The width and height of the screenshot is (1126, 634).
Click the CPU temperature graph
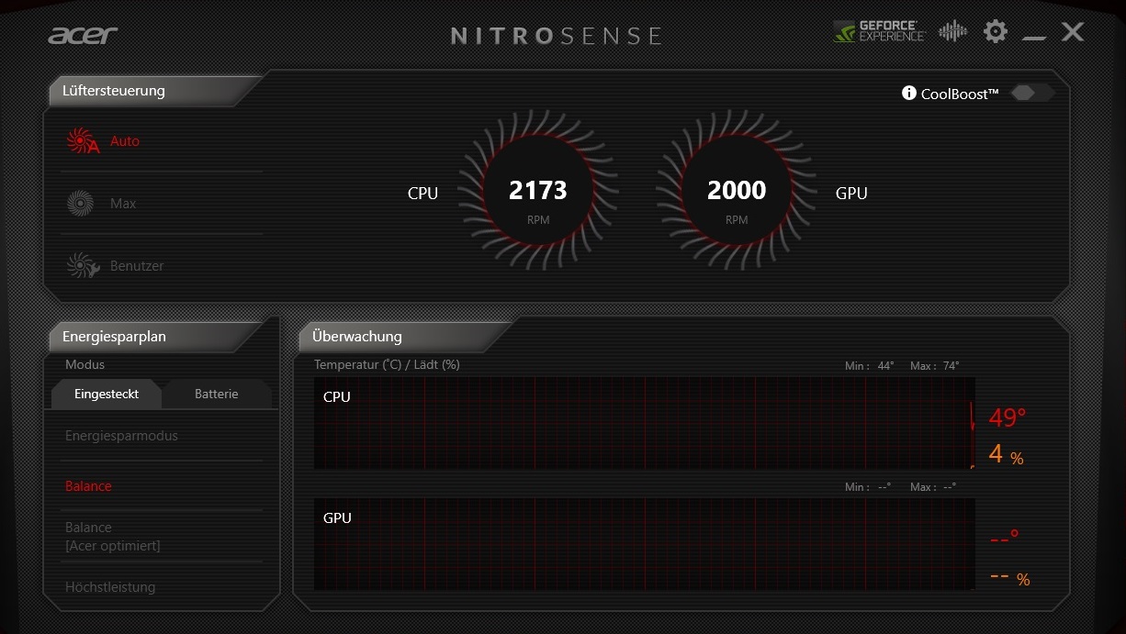(x=645, y=423)
